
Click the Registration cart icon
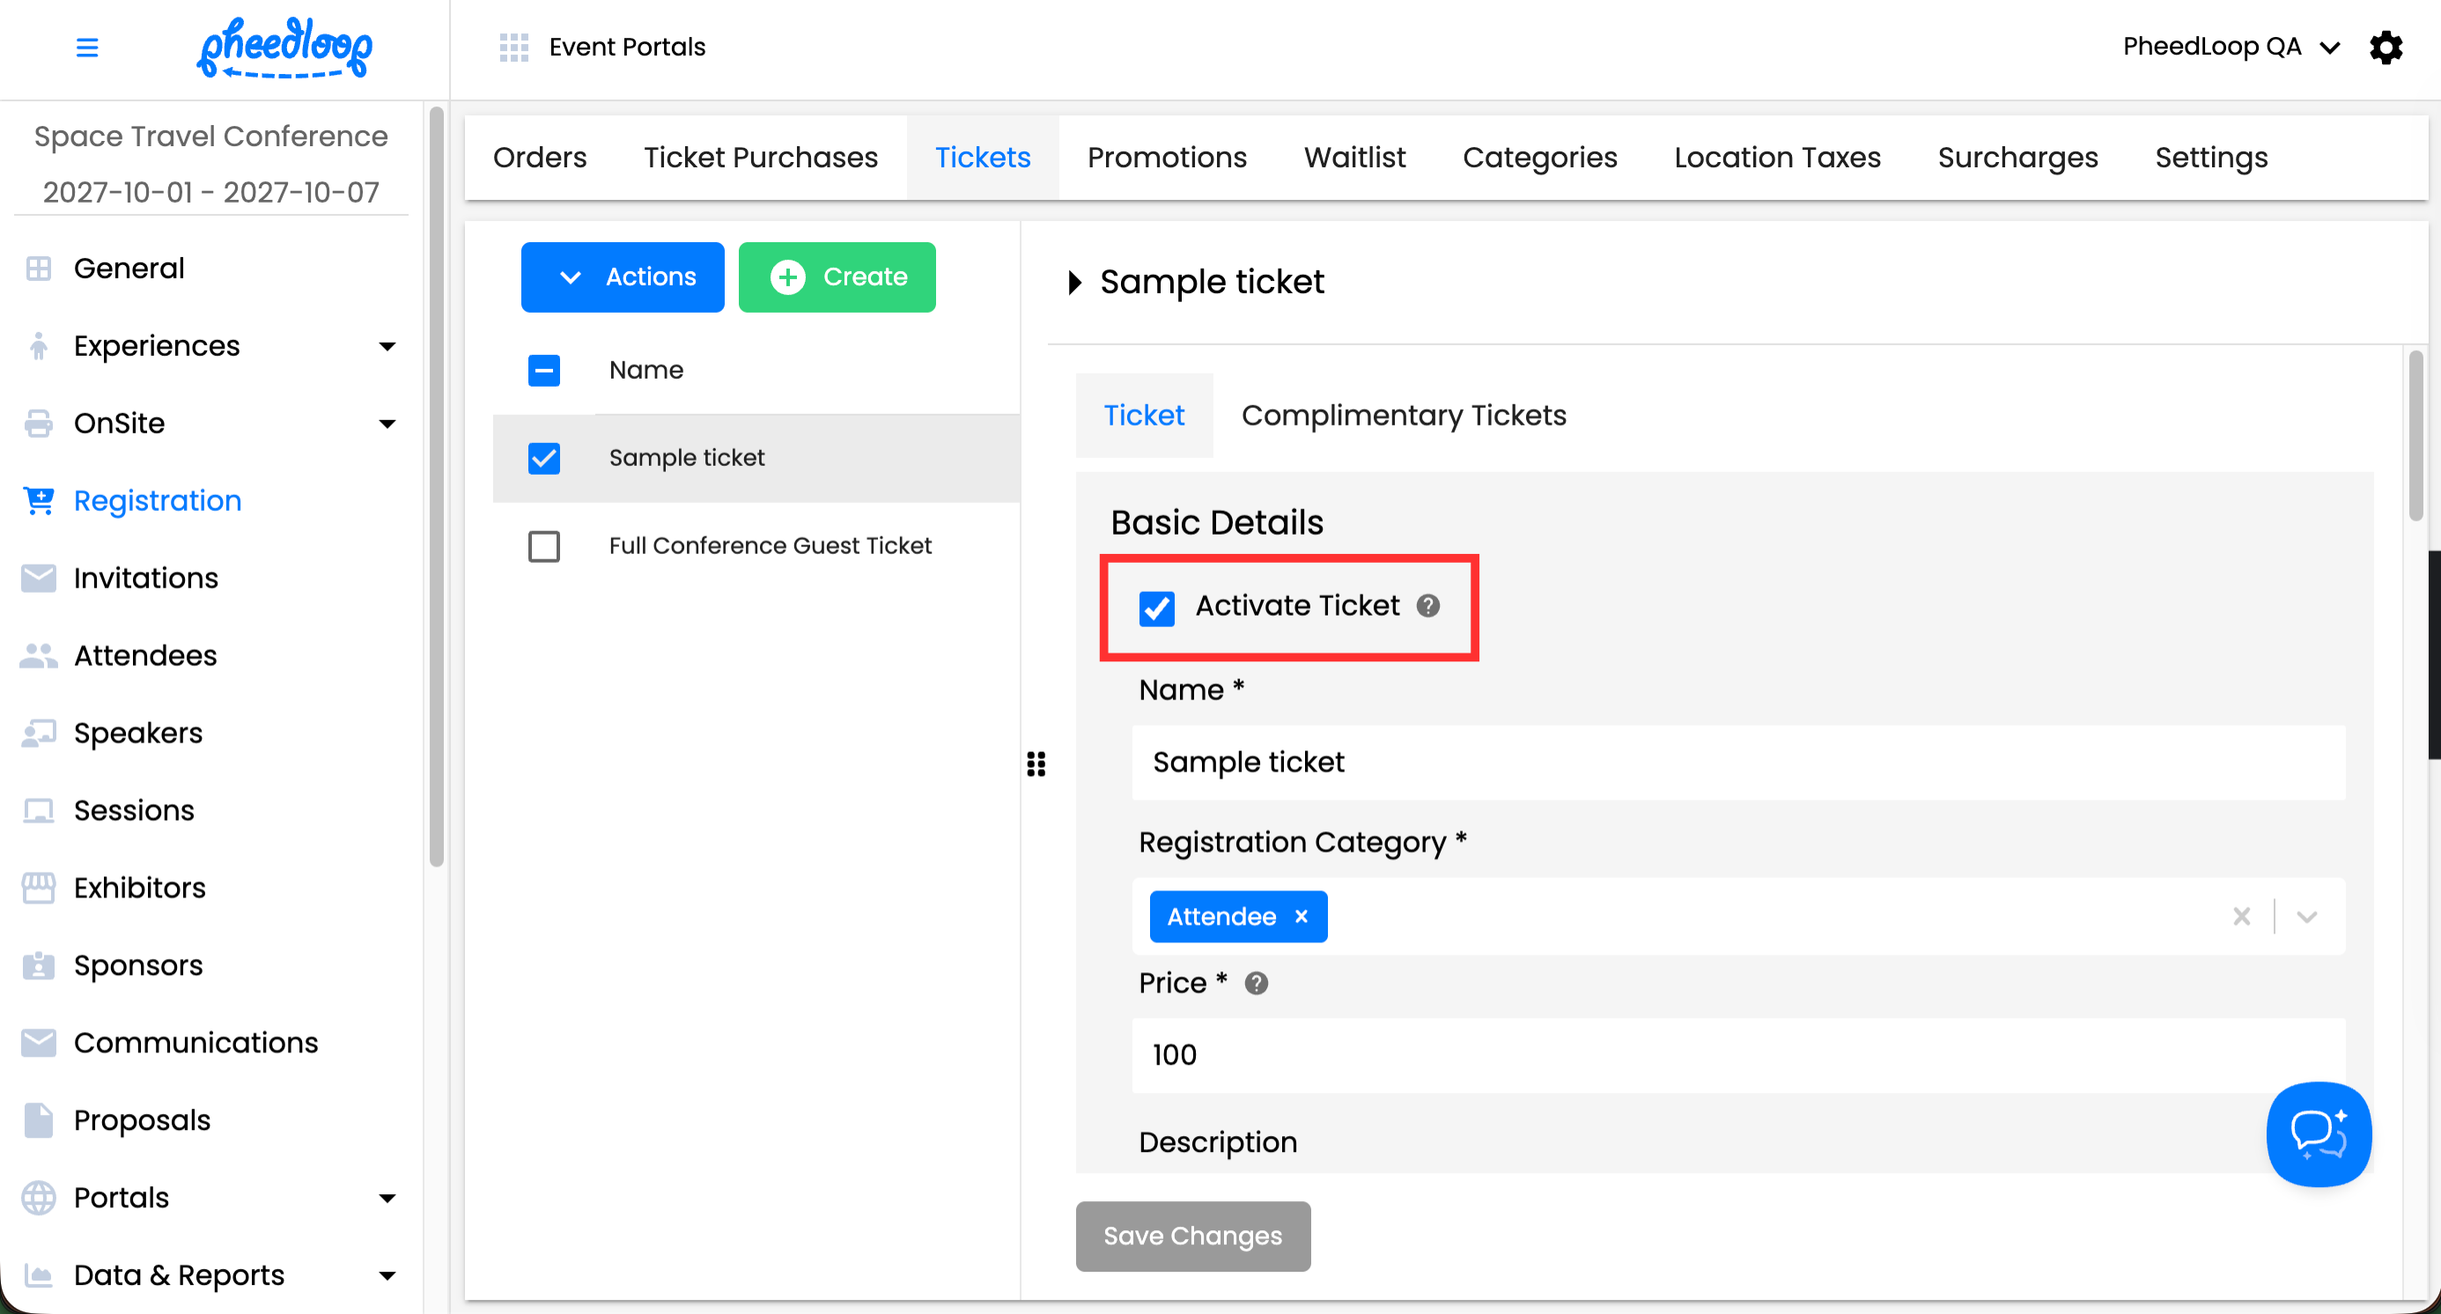(39, 500)
